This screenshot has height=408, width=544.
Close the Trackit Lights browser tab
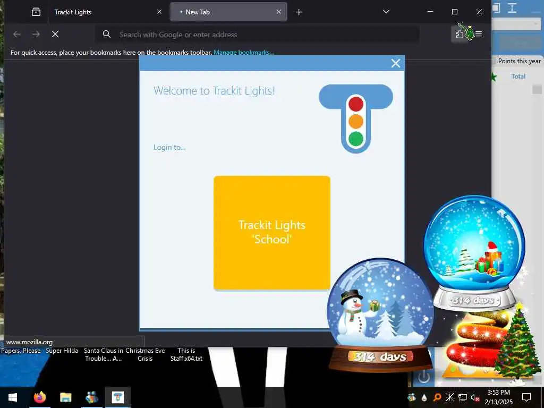pos(159,12)
